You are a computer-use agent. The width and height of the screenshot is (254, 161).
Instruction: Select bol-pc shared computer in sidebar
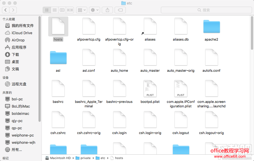click(x=17, y=99)
